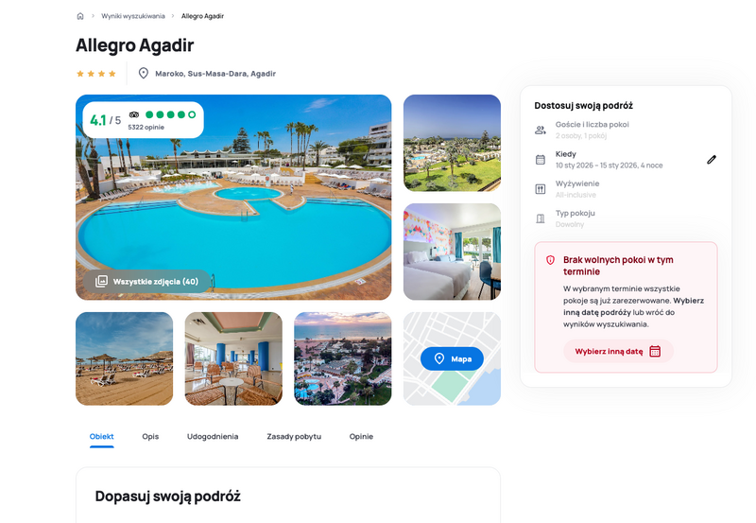Open the beach umbrellas photo thumbnail
756x523 pixels.
[x=125, y=358]
